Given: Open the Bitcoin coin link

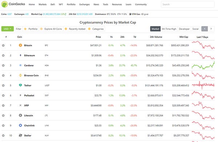Looking at the screenshot, I should tap(28, 46).
